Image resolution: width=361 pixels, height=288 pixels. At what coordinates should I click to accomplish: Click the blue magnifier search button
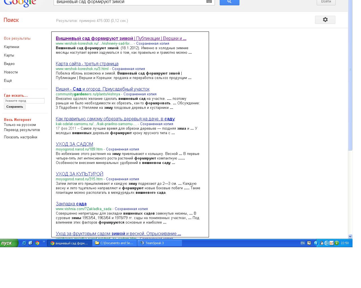229,2
